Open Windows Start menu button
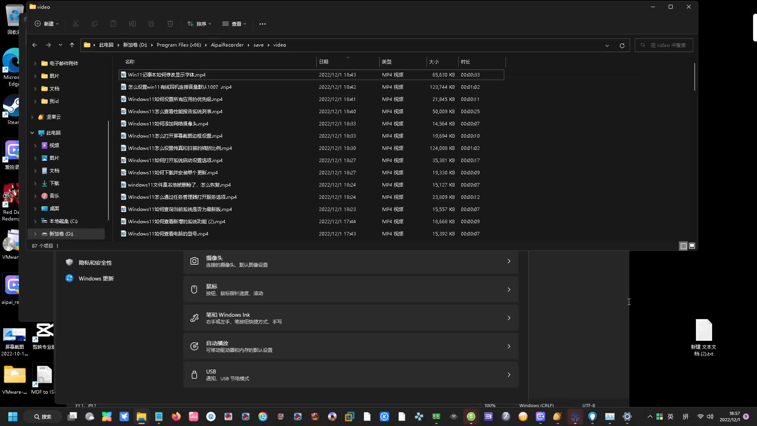Viewport: 757px width, 426px height. (x=13, y=417)
